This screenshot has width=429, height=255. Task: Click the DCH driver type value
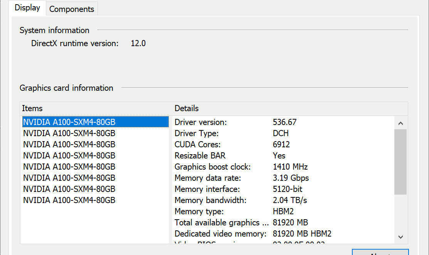point(281,133)
